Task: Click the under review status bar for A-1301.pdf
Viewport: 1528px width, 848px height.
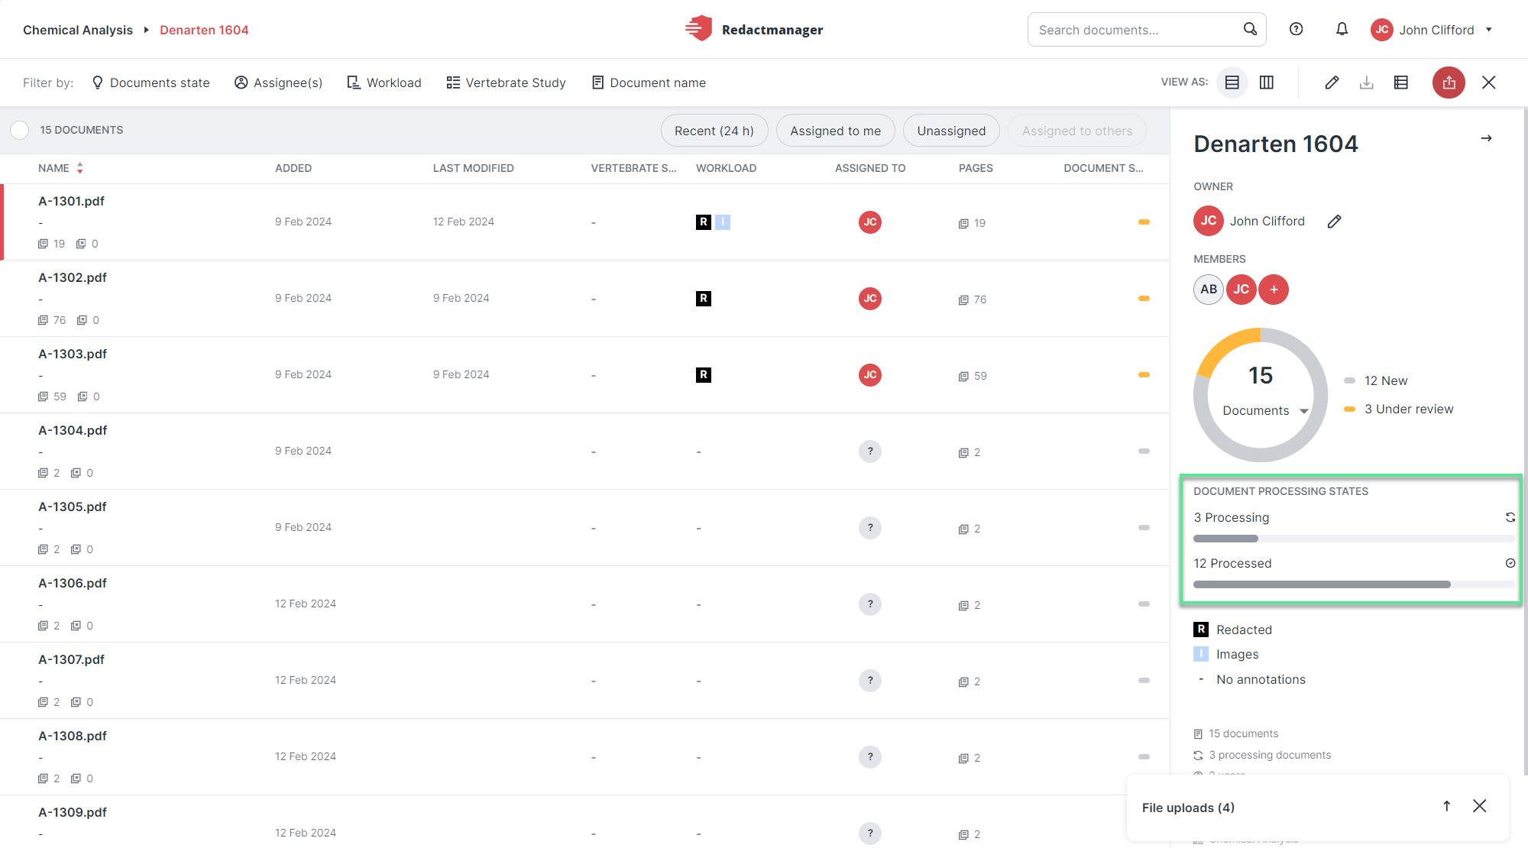Action: click(x=1144, y=222)
